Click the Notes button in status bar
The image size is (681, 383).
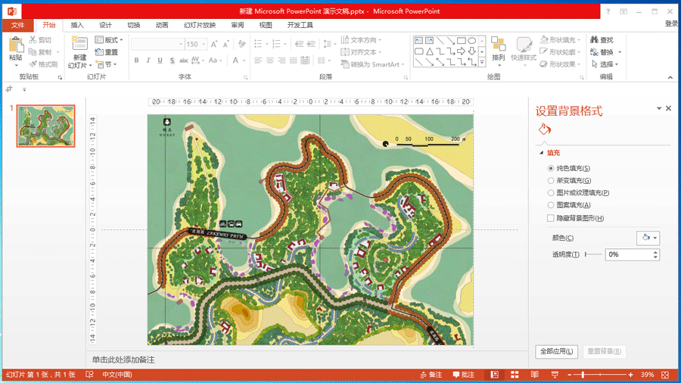point(431,375)
